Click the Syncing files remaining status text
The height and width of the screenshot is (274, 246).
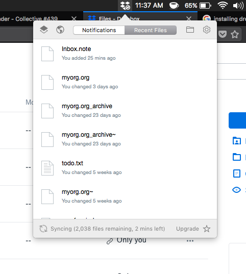click(108, 229)
